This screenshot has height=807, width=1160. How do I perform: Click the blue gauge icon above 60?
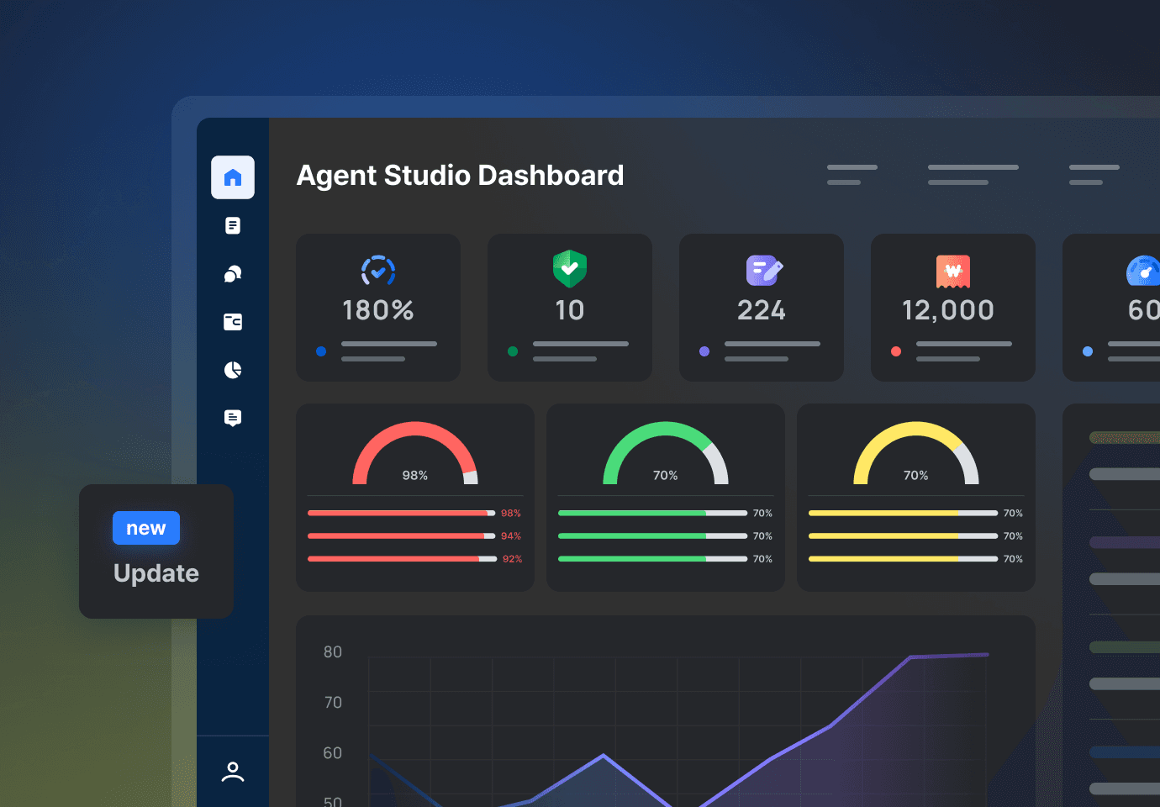point(1143,271)
